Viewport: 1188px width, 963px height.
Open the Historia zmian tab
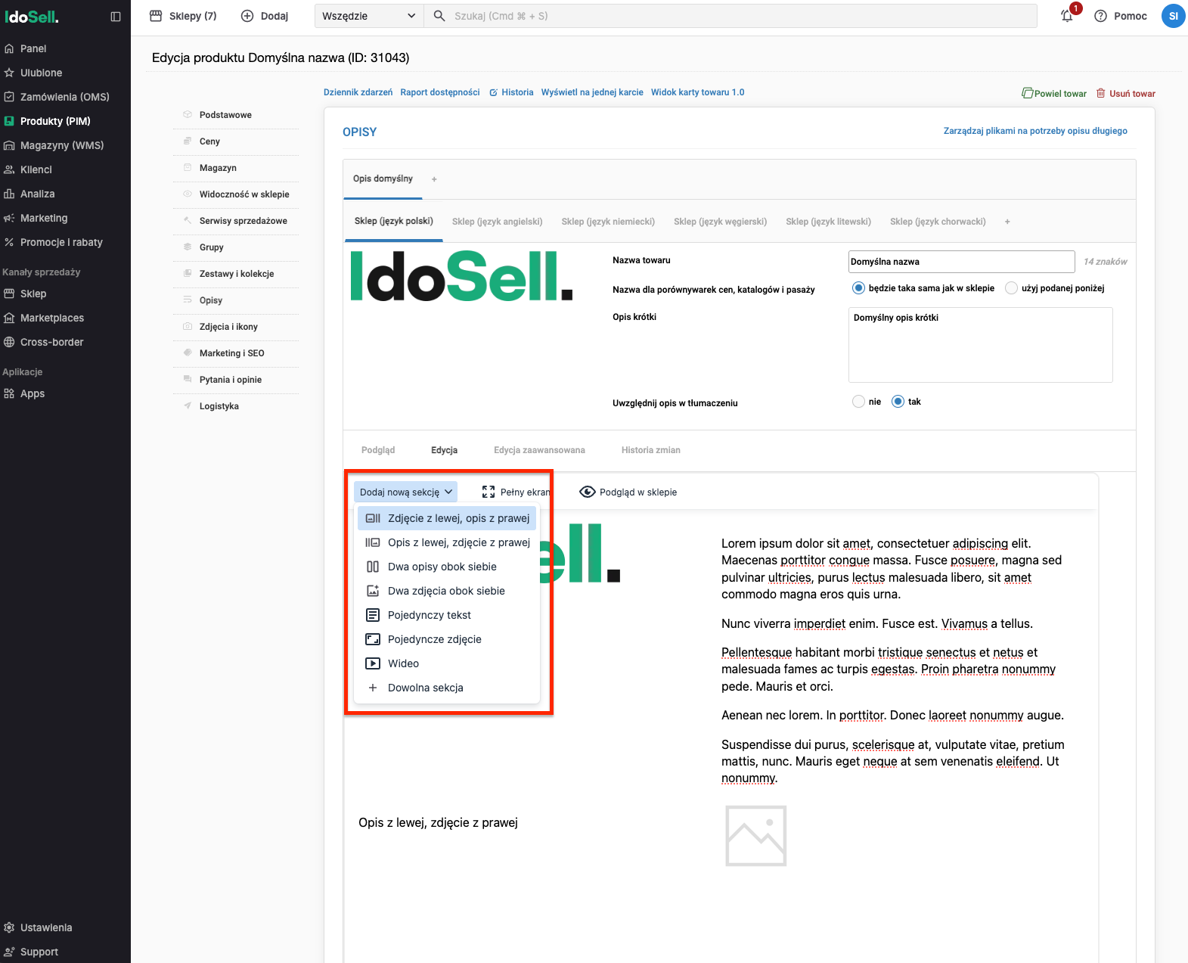click(x=650, y=450)
